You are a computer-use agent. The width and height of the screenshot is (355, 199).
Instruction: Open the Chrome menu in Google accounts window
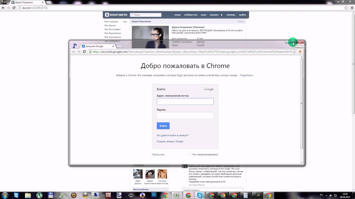(x=300, y=52)
